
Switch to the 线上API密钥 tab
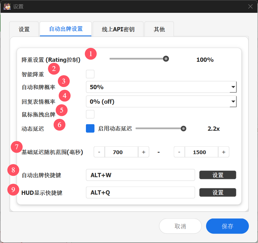click(x=118, y=29)
